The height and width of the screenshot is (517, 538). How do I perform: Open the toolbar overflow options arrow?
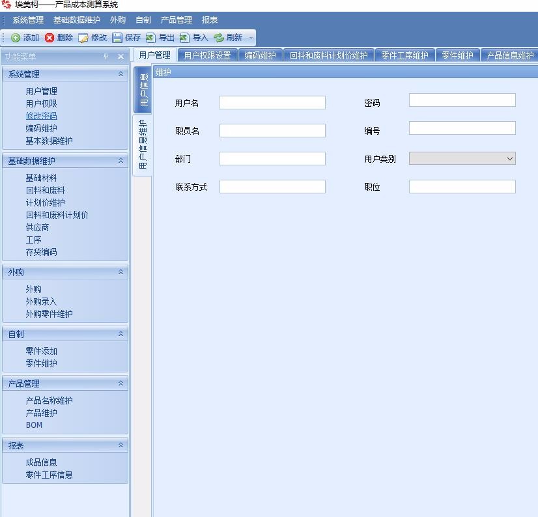(x=251, y=38)
